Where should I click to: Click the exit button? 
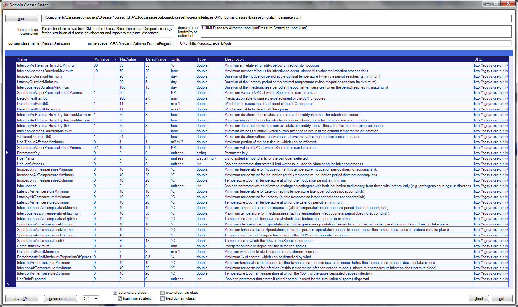coord(502,299)
